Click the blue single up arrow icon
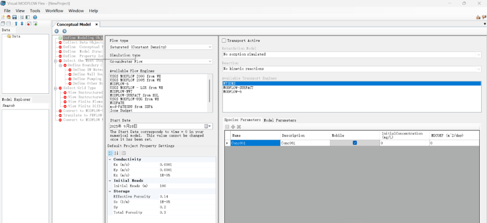 point(16,24)
